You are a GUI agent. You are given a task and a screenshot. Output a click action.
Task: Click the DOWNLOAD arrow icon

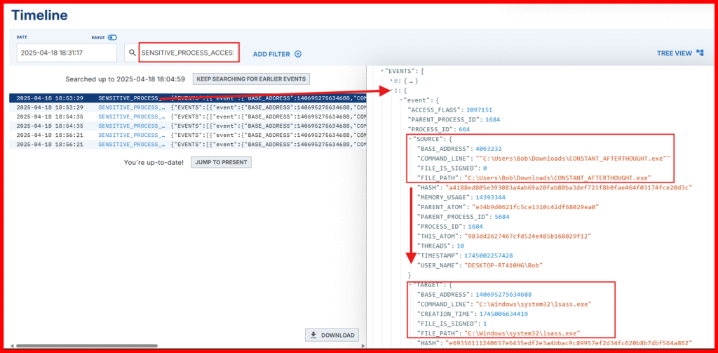[x=313, y=335]
